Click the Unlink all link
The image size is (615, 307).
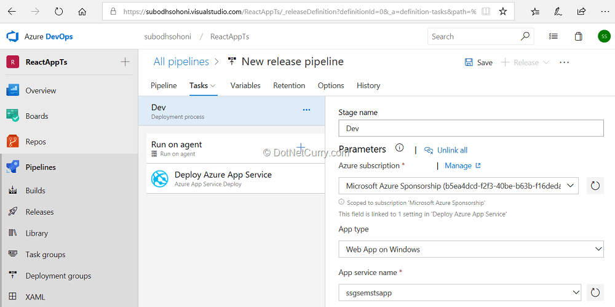446,150
